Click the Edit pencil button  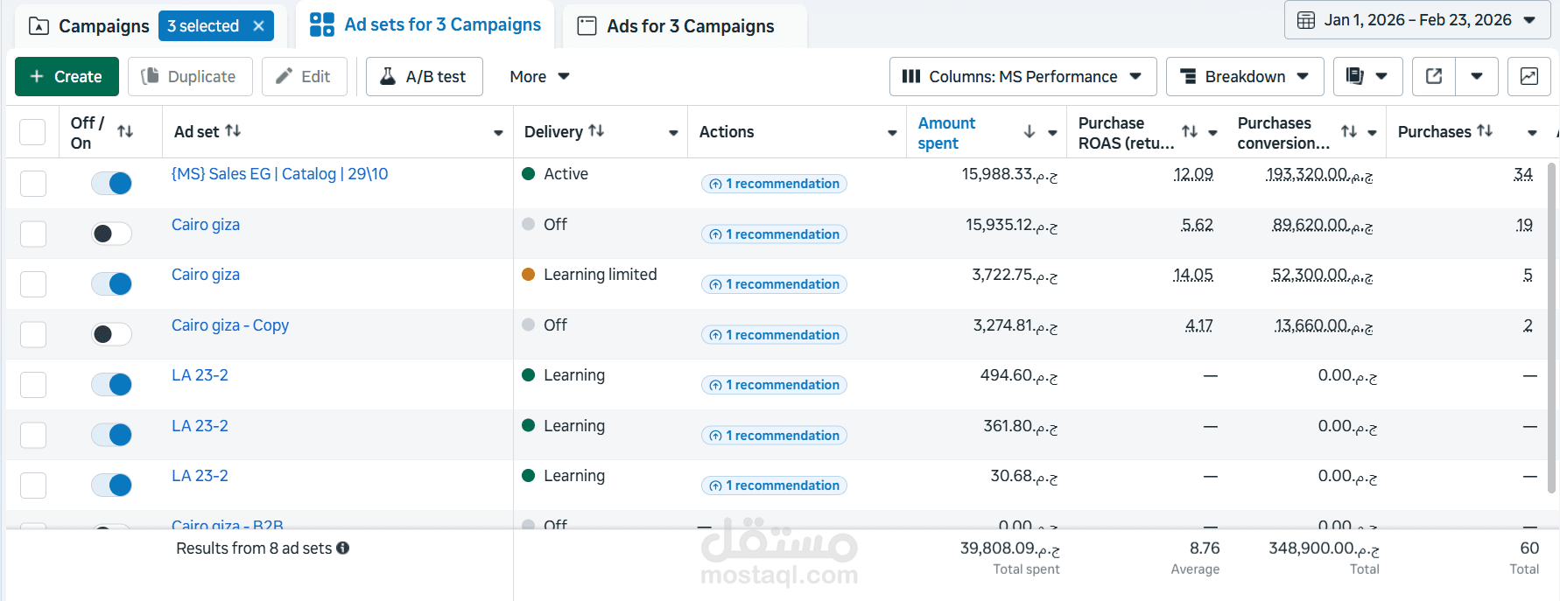[x=304, y=76]
